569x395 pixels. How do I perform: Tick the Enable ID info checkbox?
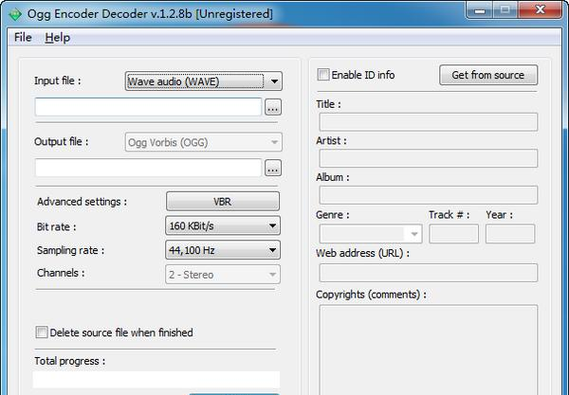pyautogui.click(x=323, y=75)
